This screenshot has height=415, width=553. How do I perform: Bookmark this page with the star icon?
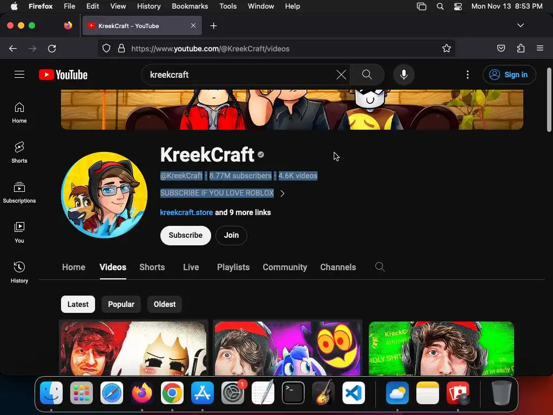(x=447, y=49)
